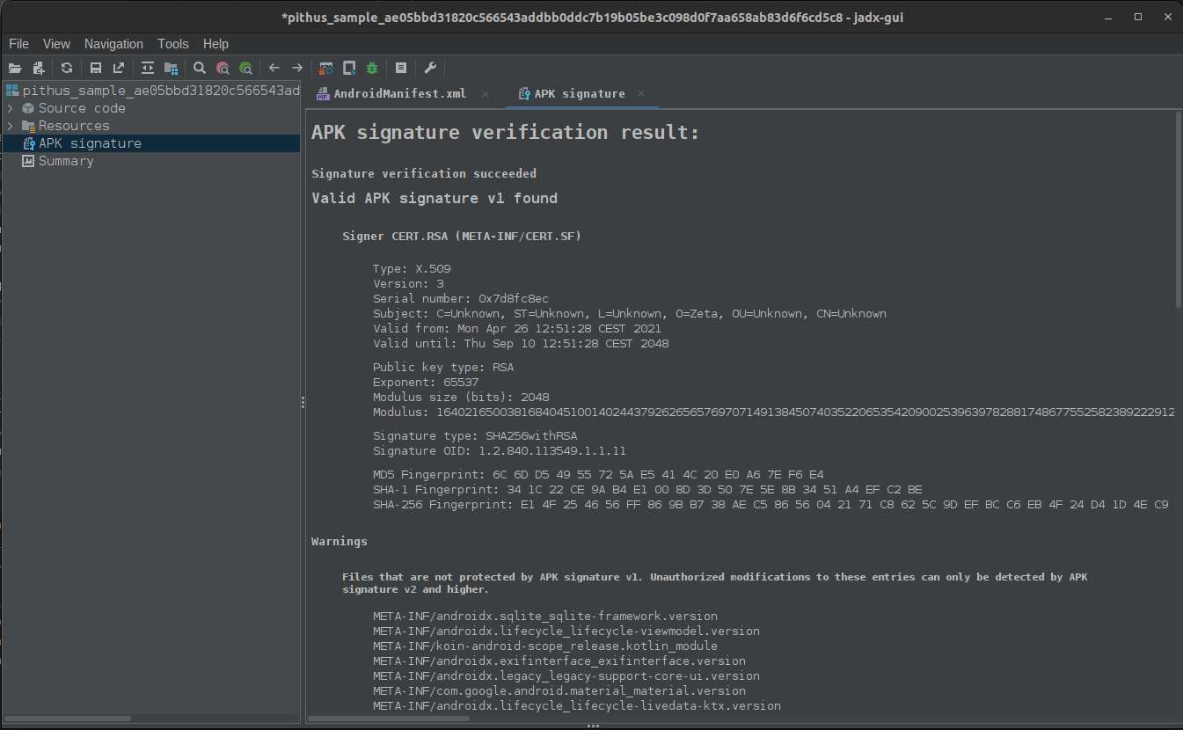Click the green bug debugger icon
The height and width of the screenshot is (730, 1183).
(x=372, y=68)
